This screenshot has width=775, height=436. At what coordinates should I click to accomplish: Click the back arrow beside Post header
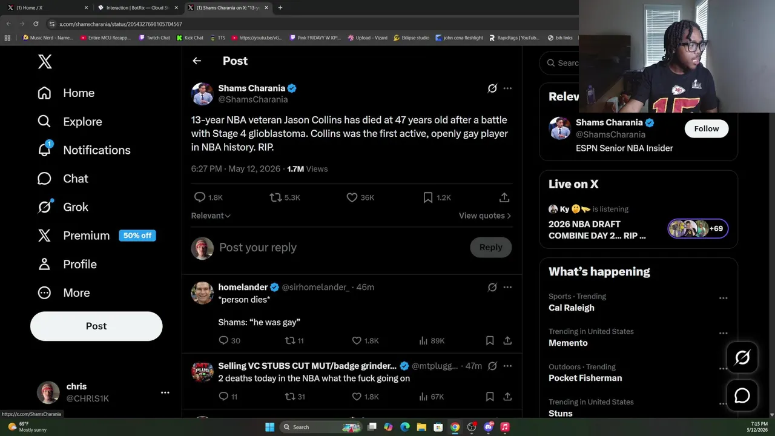[197, 61]
